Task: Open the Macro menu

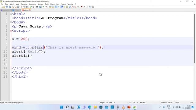Action: tap(52, 4)
